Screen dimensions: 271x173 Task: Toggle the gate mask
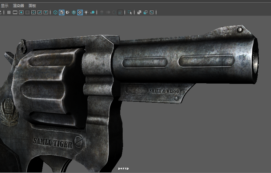tap(27, 12)
